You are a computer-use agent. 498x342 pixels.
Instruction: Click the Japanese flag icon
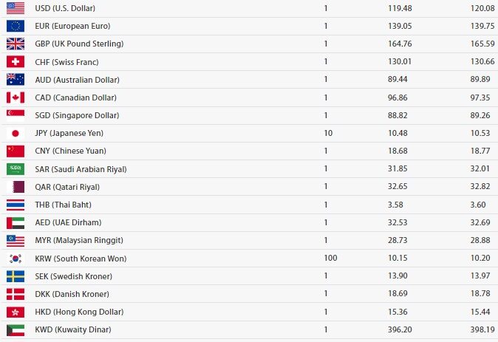click(16, 134)
